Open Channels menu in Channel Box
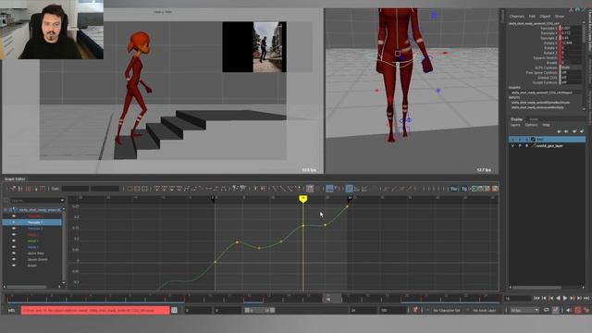This screenshot has width=592, height=333. tap(516, 17)
